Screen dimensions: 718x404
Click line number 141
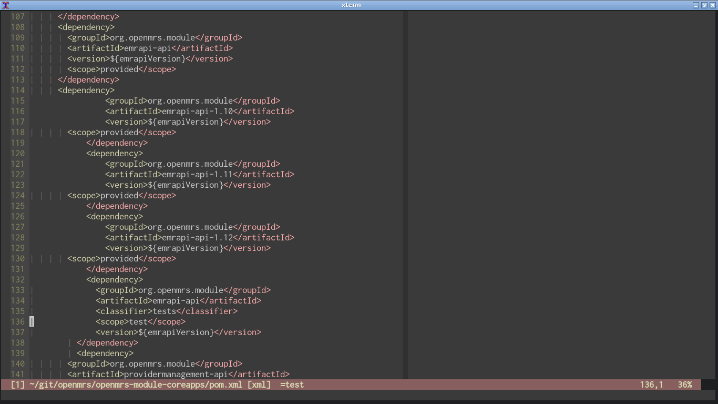tap(18, 374)
